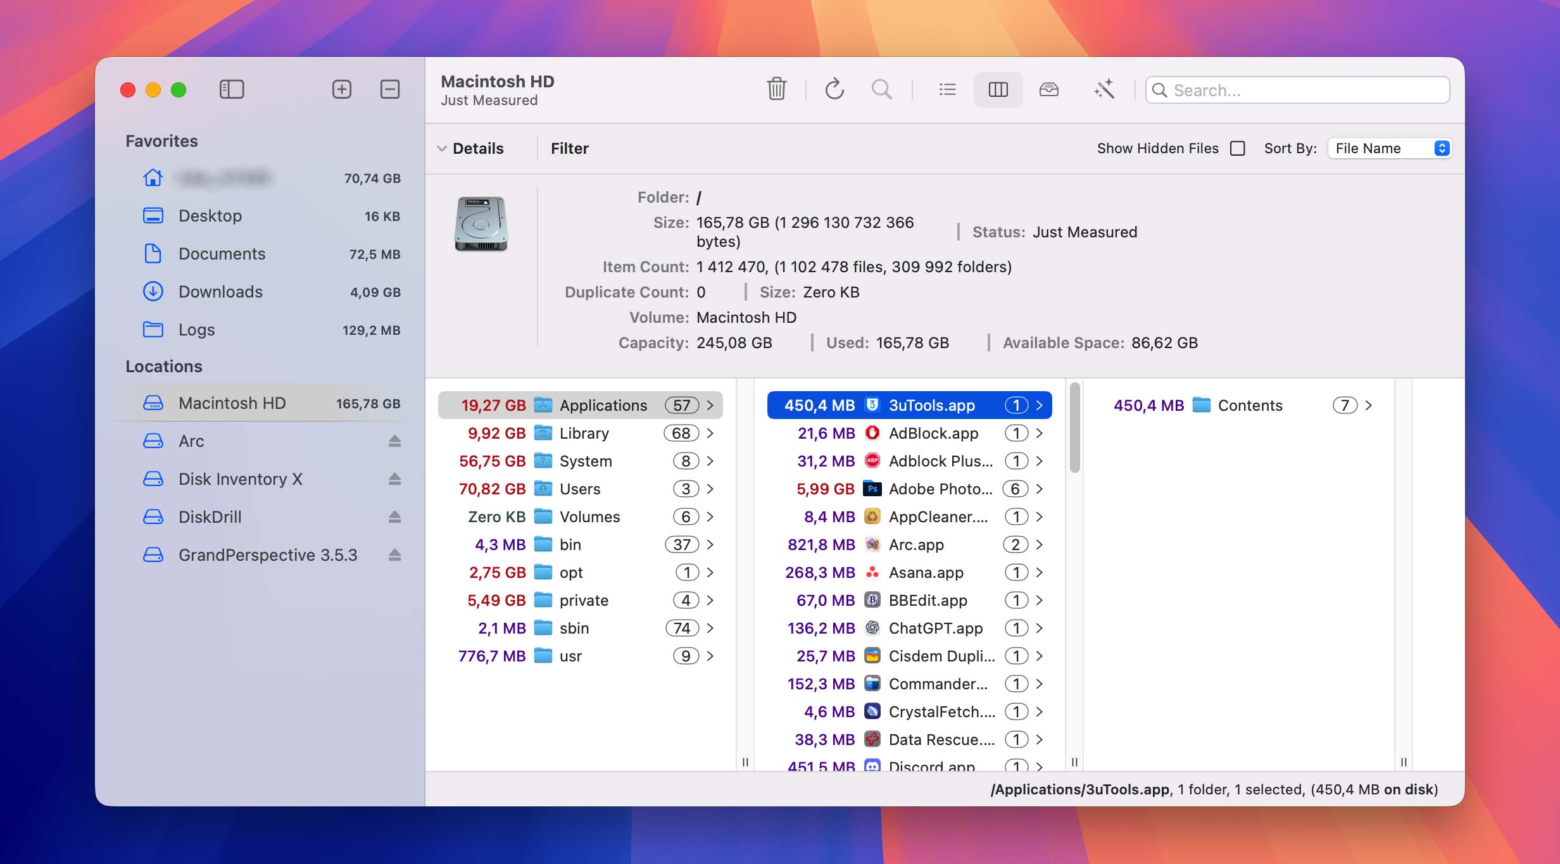
Task: Switch to list view icon
Action: click(x=947, y=89)
